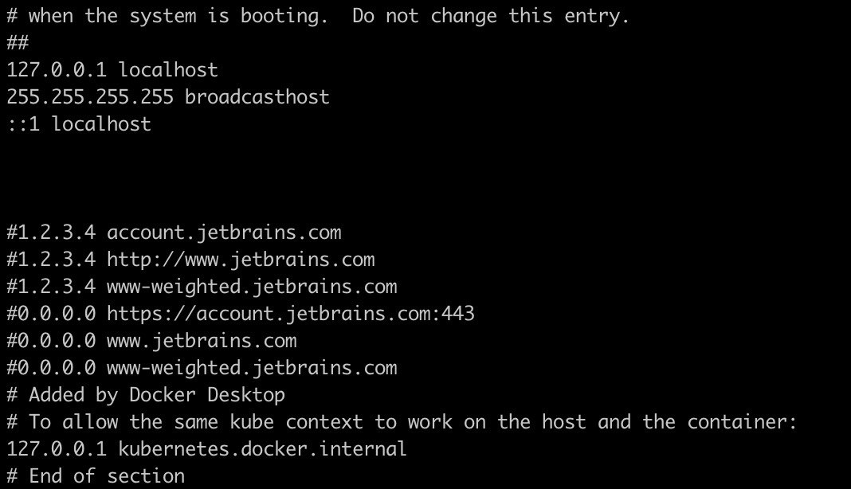
Task: Select www-weighted.jetbrains.com on the #0.0.0.0 line
Action: (x=252, y=368)
